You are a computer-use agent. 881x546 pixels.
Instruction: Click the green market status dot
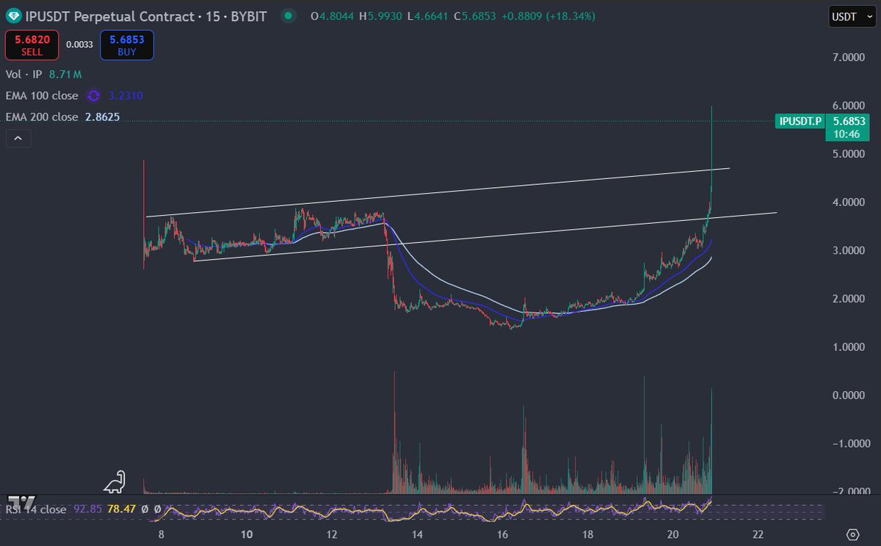[289, 15]
